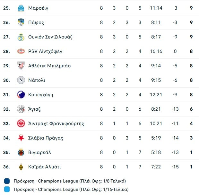Image resolution: width=199 pixels, height=196 pixels.
Task: Open the Βιγιαρεάλ team page
Action: coord(40,152)
